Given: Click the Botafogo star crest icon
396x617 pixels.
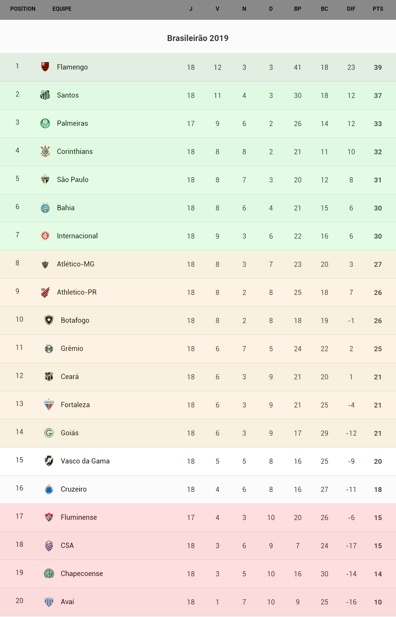Looking at the screenshot, I should 49,320.
